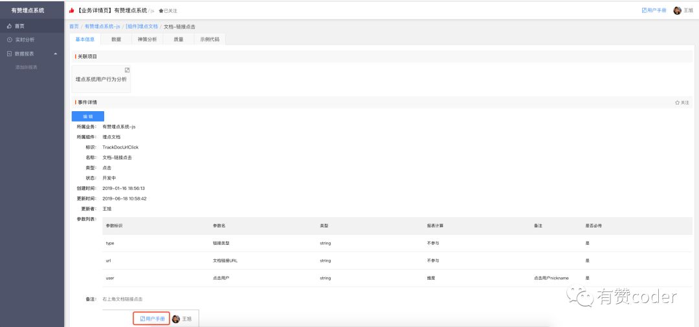Click the 所属组件 value 埋点文档

click(111, 137)
